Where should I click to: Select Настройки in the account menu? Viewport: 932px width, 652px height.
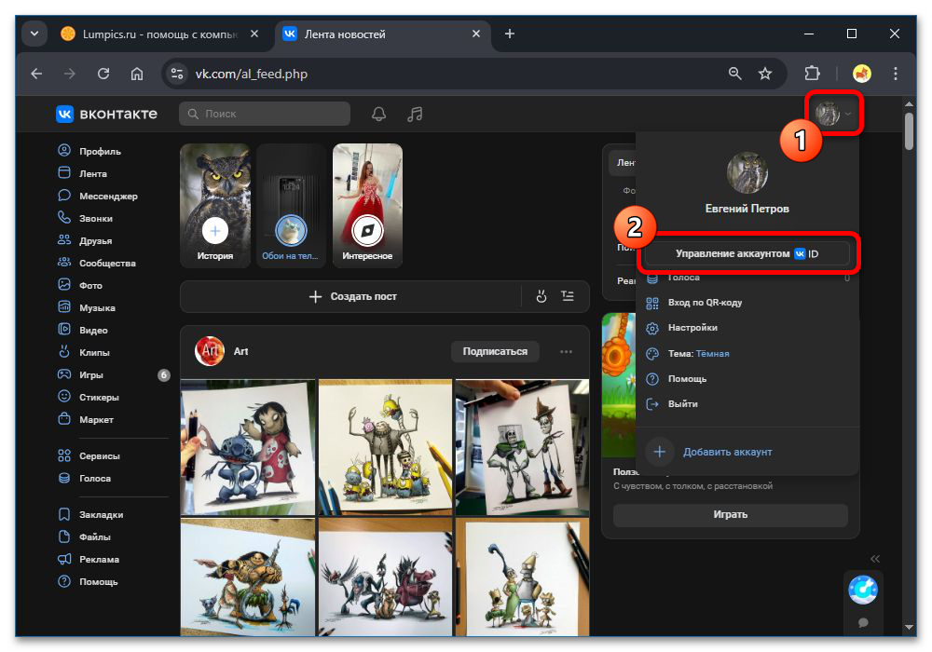(692, 328)
